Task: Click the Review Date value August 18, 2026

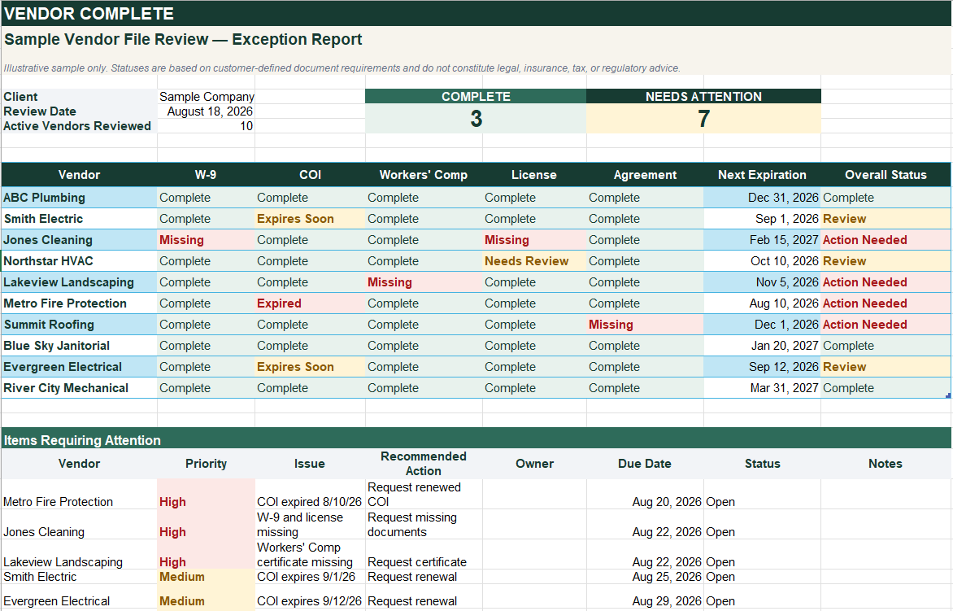Action: pyautogui.click(x=206, y=111)
